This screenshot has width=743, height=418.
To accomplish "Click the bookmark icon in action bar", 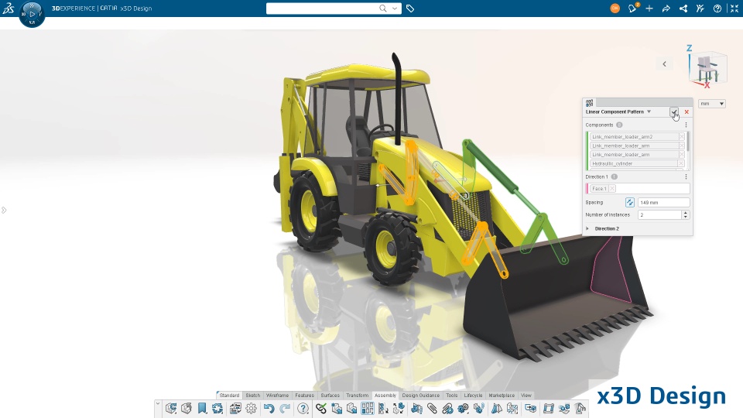I will point(202,408).
